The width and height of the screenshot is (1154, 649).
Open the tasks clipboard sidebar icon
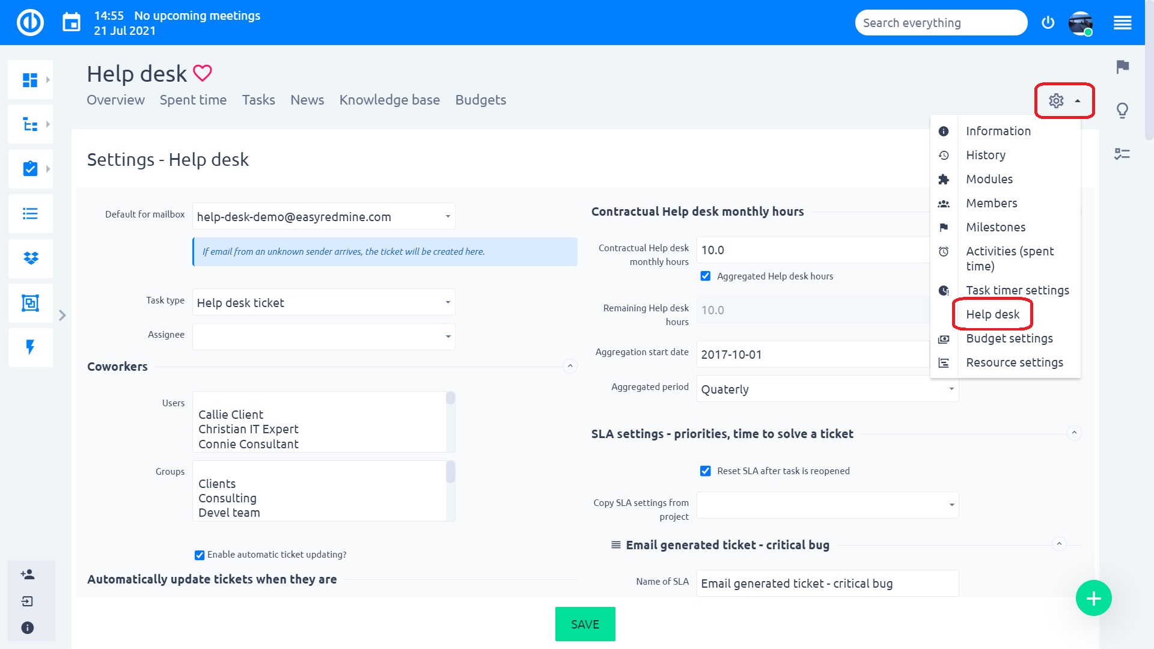click(30, 169)
